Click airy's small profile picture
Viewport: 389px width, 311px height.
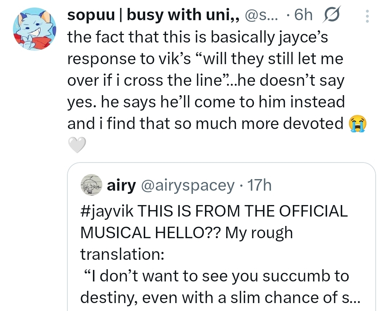(x=91, y=186)
